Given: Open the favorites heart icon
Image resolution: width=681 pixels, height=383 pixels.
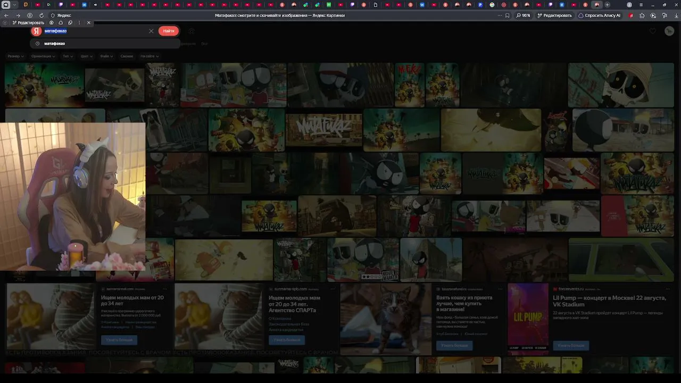Looking at the screenshot, I should (x=653, y=31).
